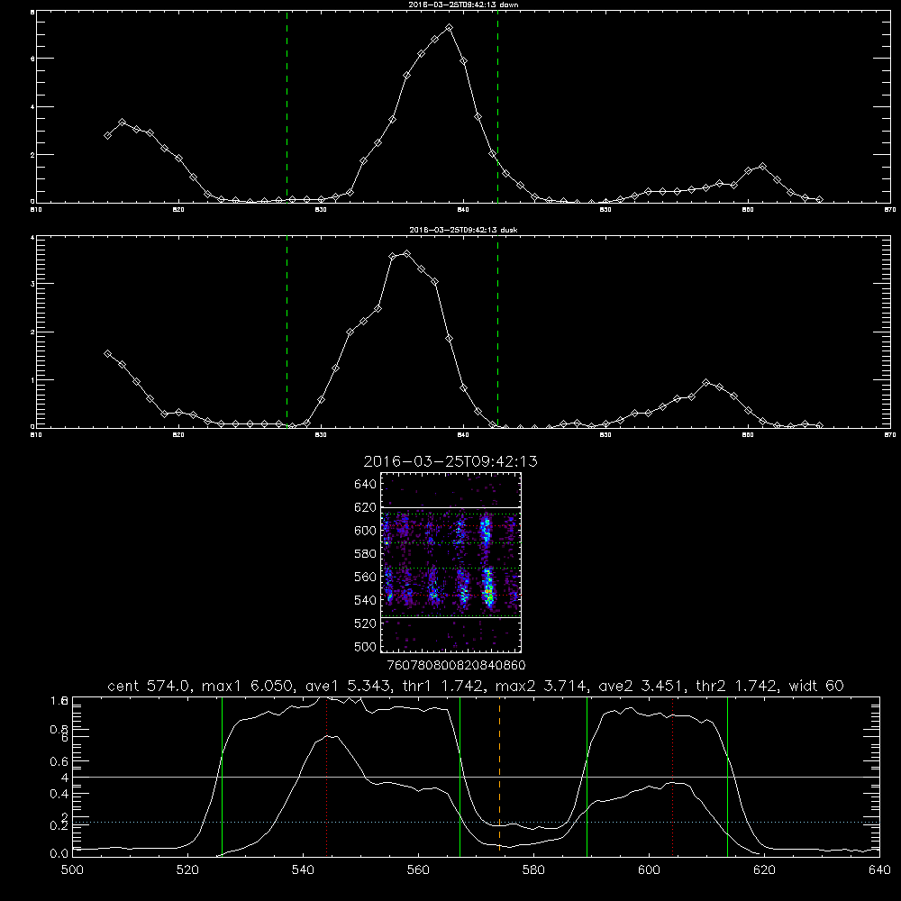This screenshot has height=901, width=901.
Task: Click the green solid line near 614 in bottom plot
Action: [x=727, y=777]
